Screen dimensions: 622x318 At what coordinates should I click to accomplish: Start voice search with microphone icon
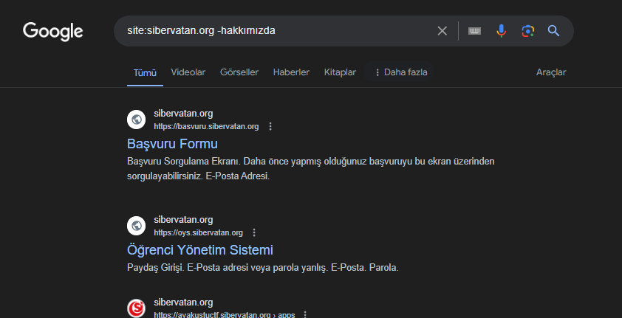point(502,31)
